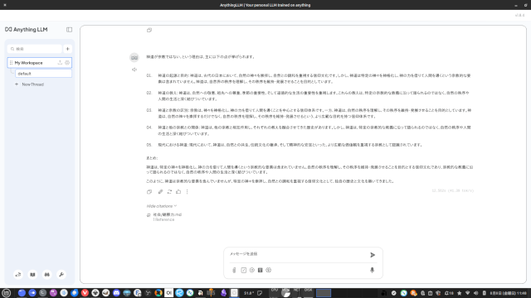The width and height of the screenshot is (531, 298).
Task: Toggle the sidebar collapse icon
Action: coord(69,30)
